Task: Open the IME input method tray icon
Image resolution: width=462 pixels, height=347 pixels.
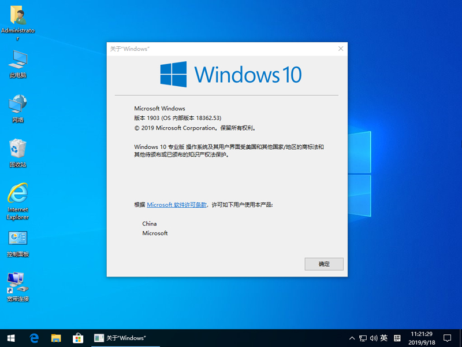Action: [397, 338]
